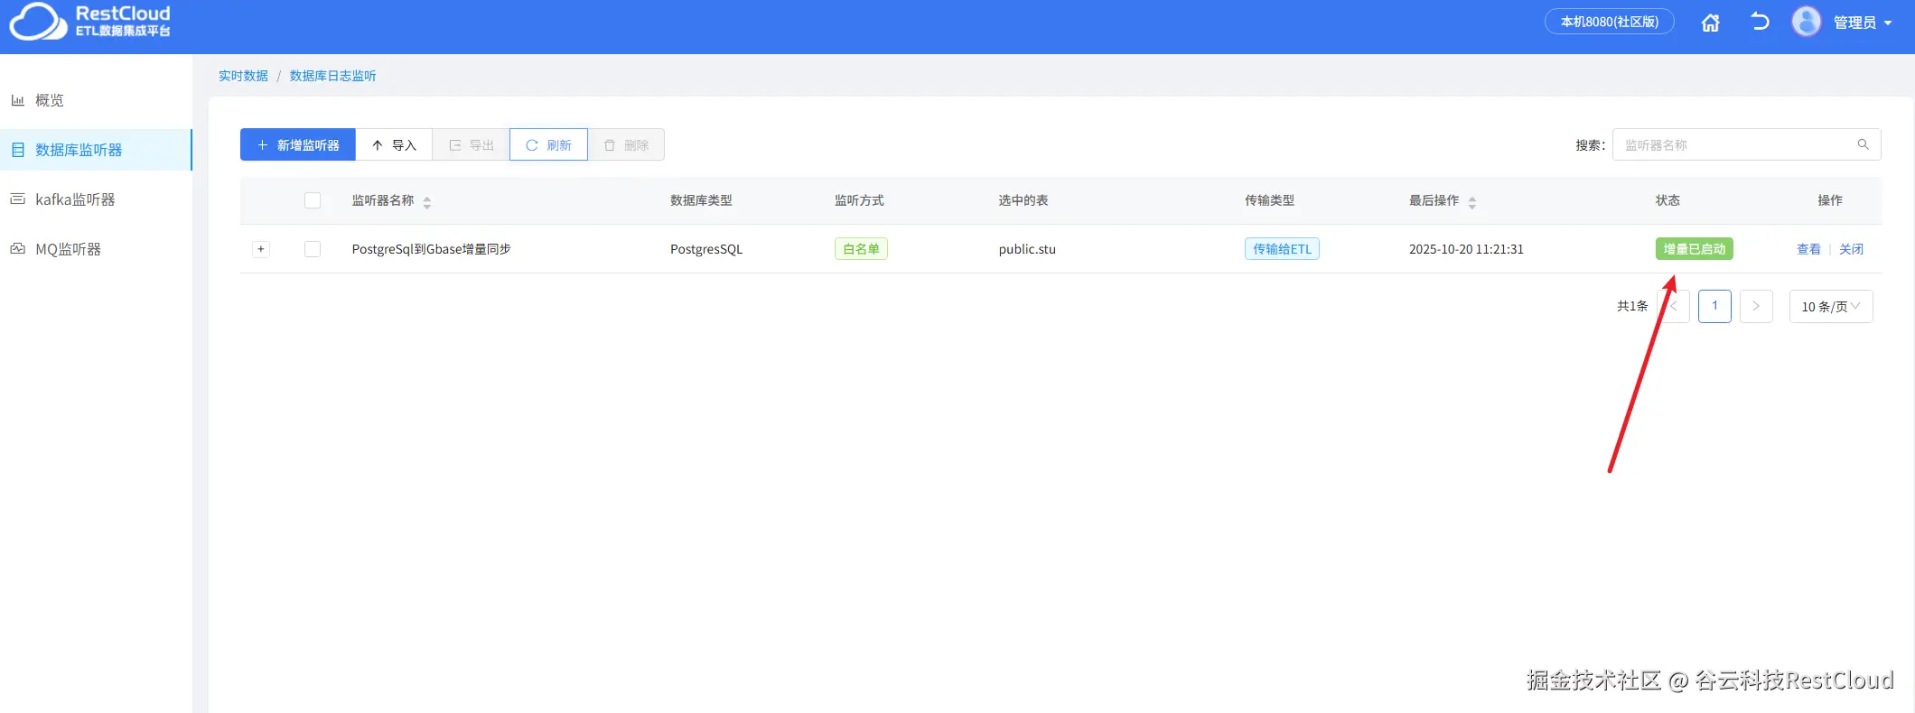This screenshot has width=1915, height=713.
Task: Click the 共1条 total count text
Action: [1632, 306]
